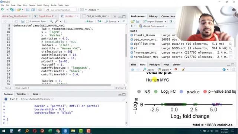
Task: Close the Untitled1 tab
Action: pos(77,16)
